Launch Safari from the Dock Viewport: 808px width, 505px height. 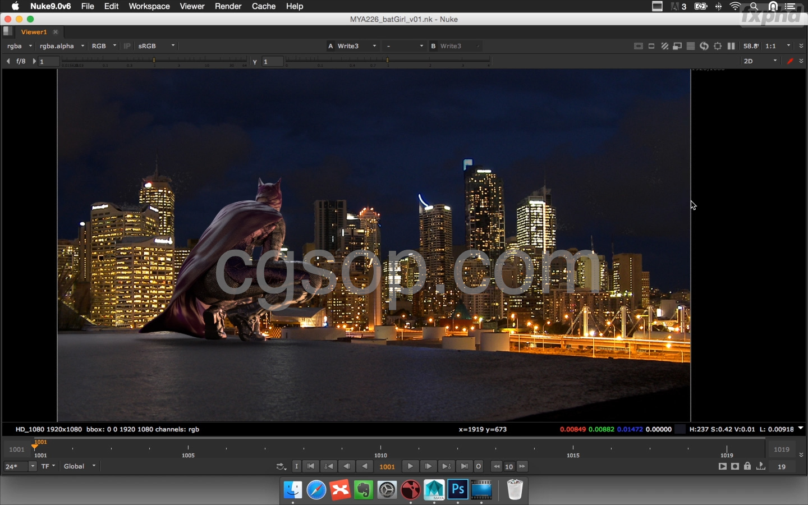pos(316,490)
